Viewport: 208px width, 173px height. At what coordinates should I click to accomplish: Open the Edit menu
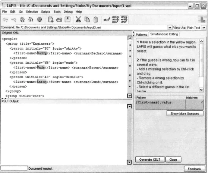point(13,12)
